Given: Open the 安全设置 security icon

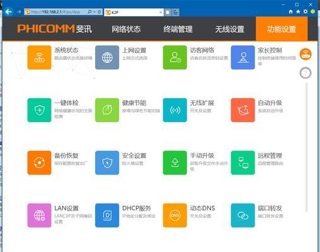Looking at the screenshot, I should click(x=107, y=163).
